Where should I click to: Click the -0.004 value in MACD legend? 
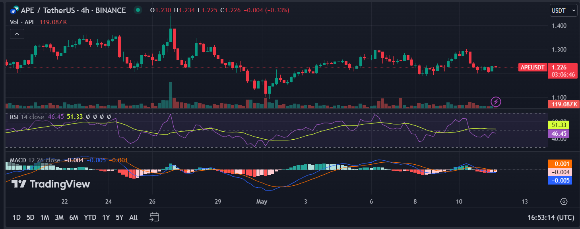coord(75,160)
